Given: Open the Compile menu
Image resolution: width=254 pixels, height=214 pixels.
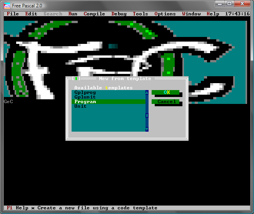Looking at the screenshot, I should click(x=94, y=14).
